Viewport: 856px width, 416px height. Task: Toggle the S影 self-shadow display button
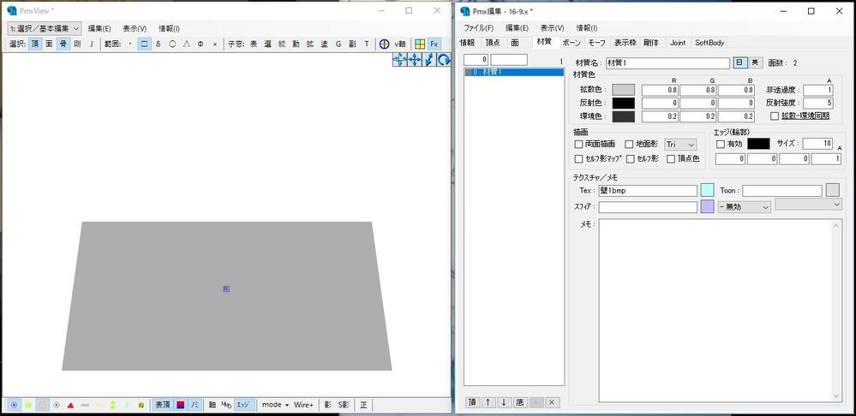tap(344, 405)
